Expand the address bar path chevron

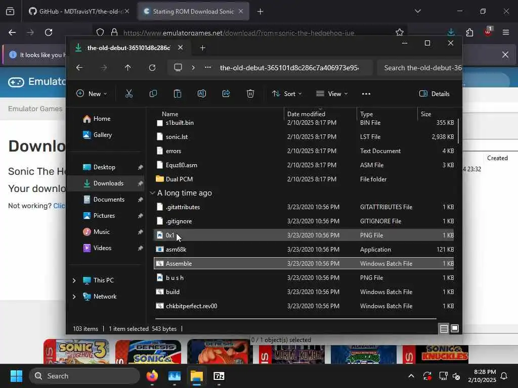[193, 68]
